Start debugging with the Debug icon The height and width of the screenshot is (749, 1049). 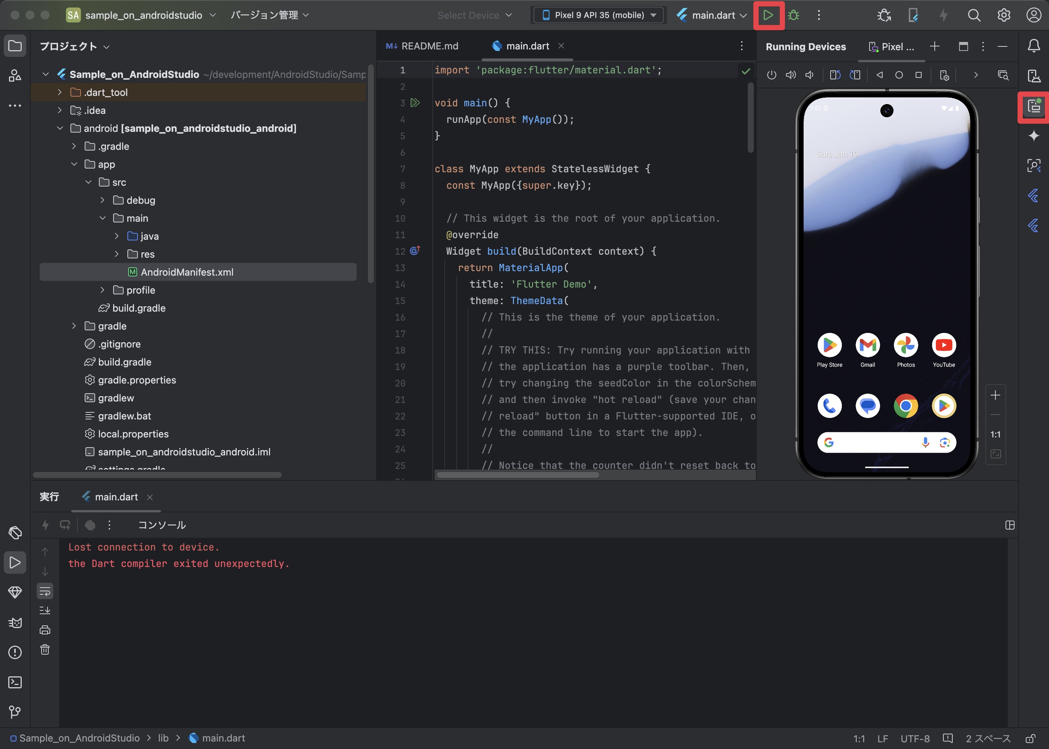click(794, 15)
